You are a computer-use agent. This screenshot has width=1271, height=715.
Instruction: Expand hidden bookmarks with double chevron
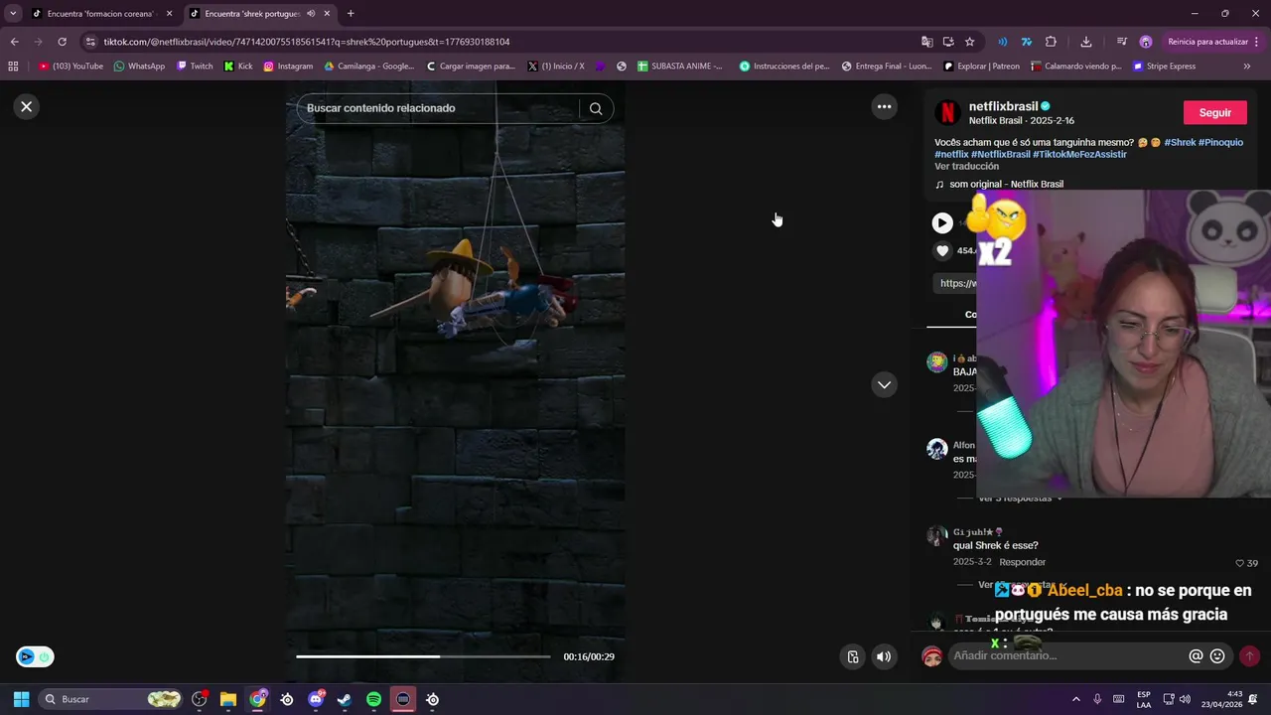tap(1246, 67)
